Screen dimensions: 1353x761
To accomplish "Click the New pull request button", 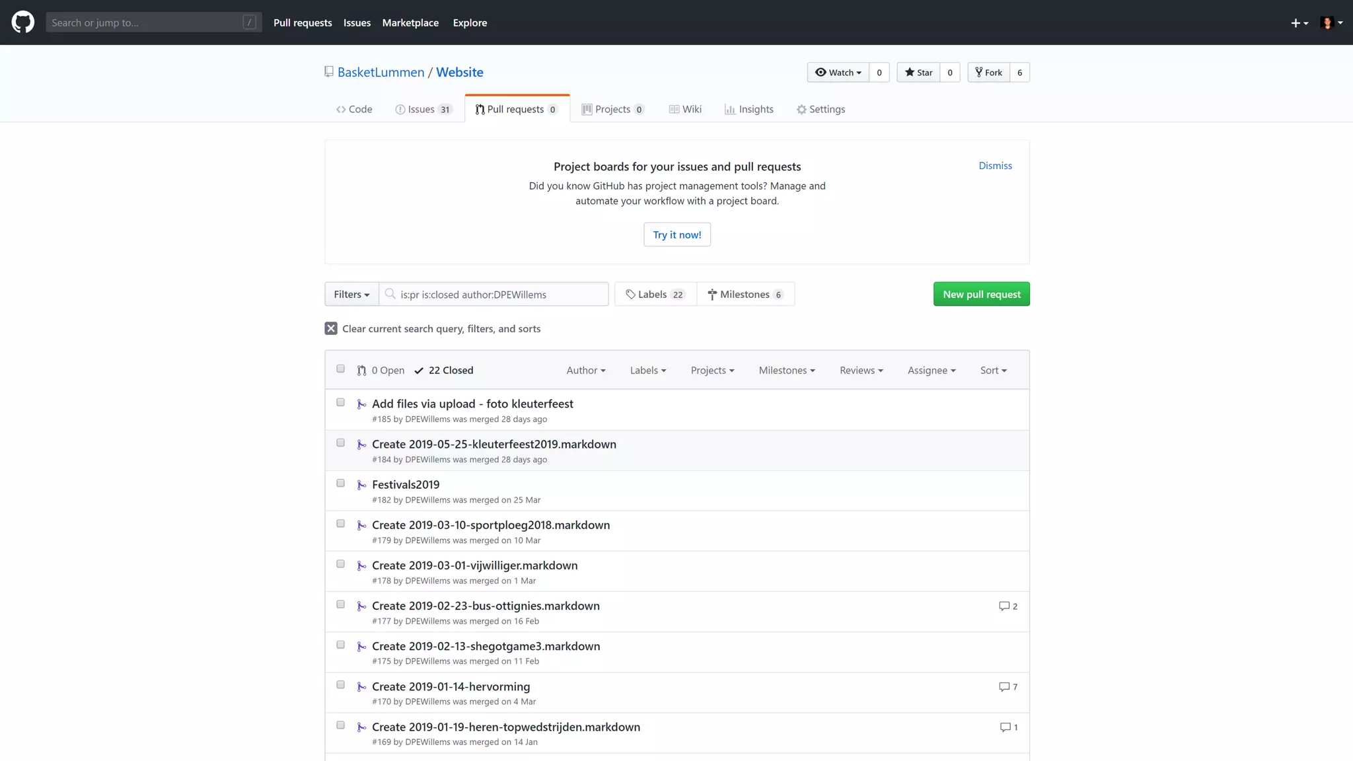I will pyautogui.click(x=981, y=294).
